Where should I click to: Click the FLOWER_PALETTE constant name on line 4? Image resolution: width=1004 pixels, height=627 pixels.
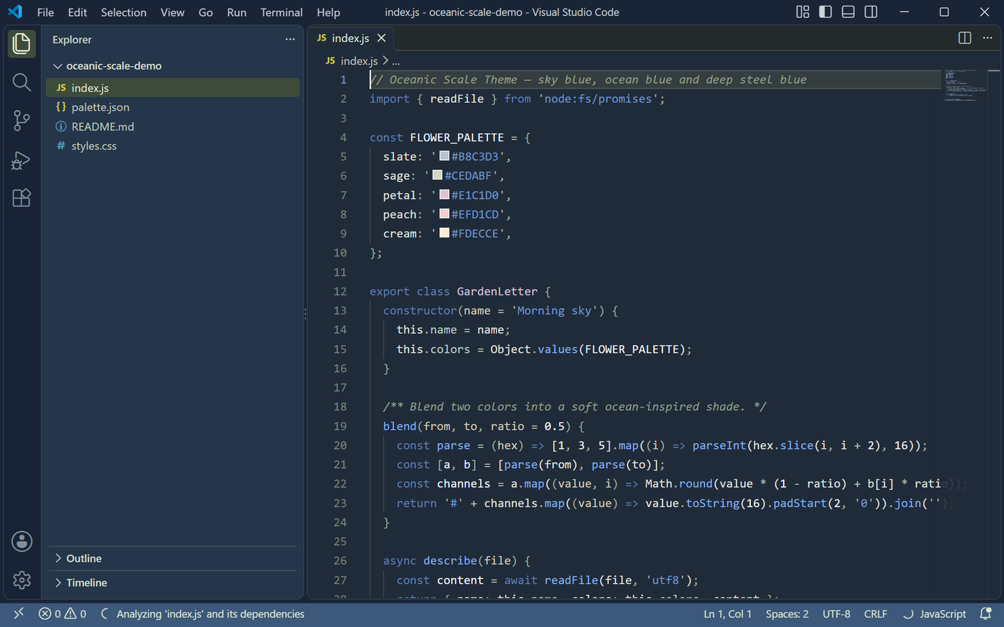pyautogui.click(x=457, y=137)
